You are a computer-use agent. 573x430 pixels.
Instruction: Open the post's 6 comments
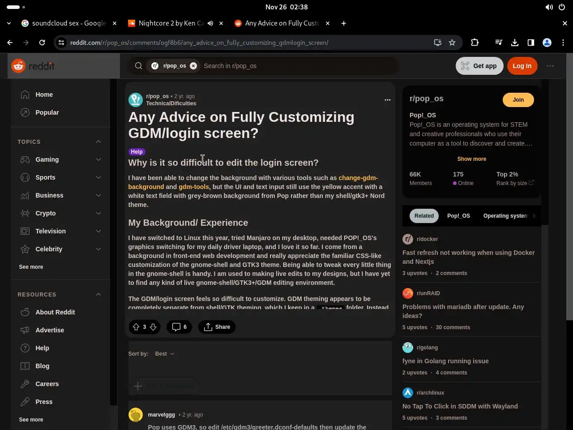point(179,327)
